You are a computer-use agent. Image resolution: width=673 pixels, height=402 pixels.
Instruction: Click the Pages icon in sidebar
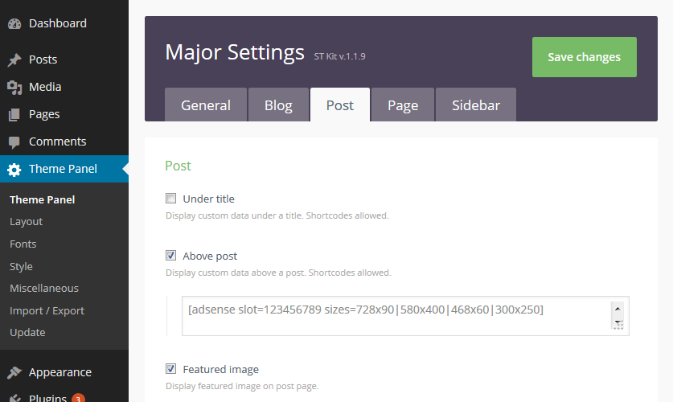click(x=14, y=114)
